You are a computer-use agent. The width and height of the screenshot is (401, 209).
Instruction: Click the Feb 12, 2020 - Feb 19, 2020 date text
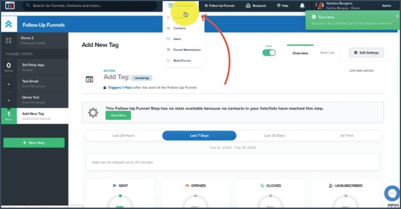[x=233, y=147]
